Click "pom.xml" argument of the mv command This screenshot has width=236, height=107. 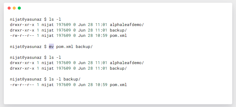(65, 46)
